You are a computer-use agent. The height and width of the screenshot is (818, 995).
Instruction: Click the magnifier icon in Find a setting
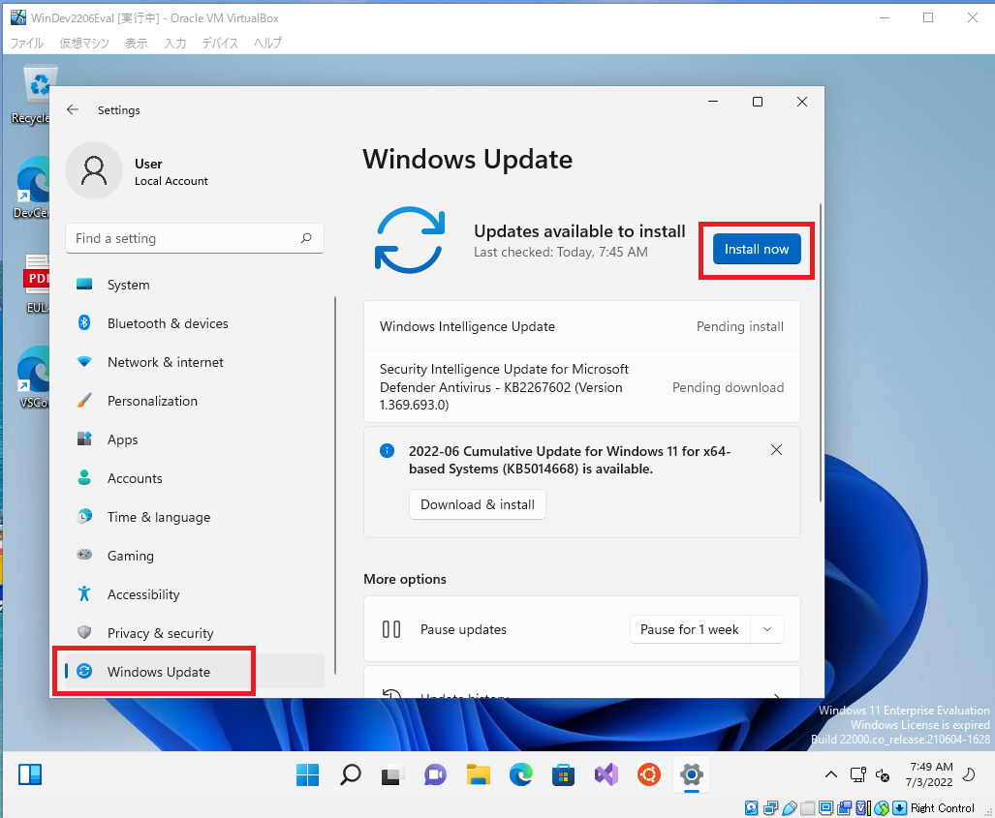[x=306, y=238]
